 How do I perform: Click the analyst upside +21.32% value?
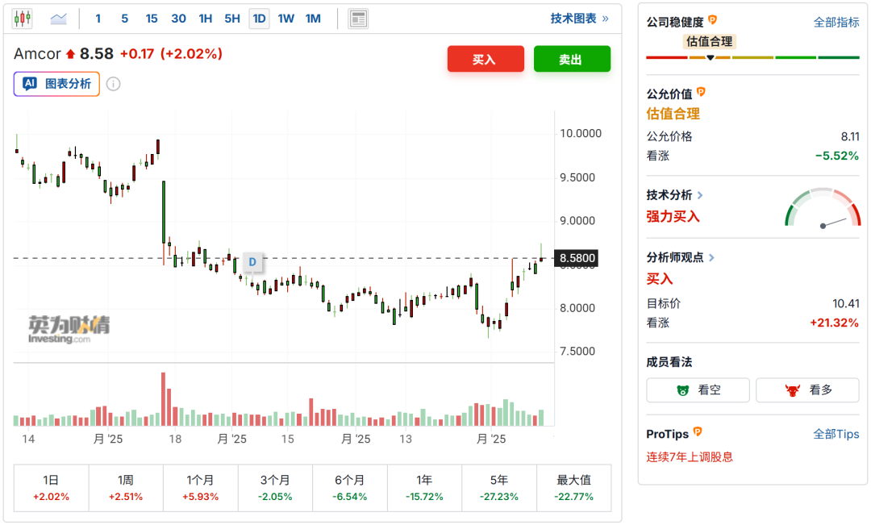point(834,323)
